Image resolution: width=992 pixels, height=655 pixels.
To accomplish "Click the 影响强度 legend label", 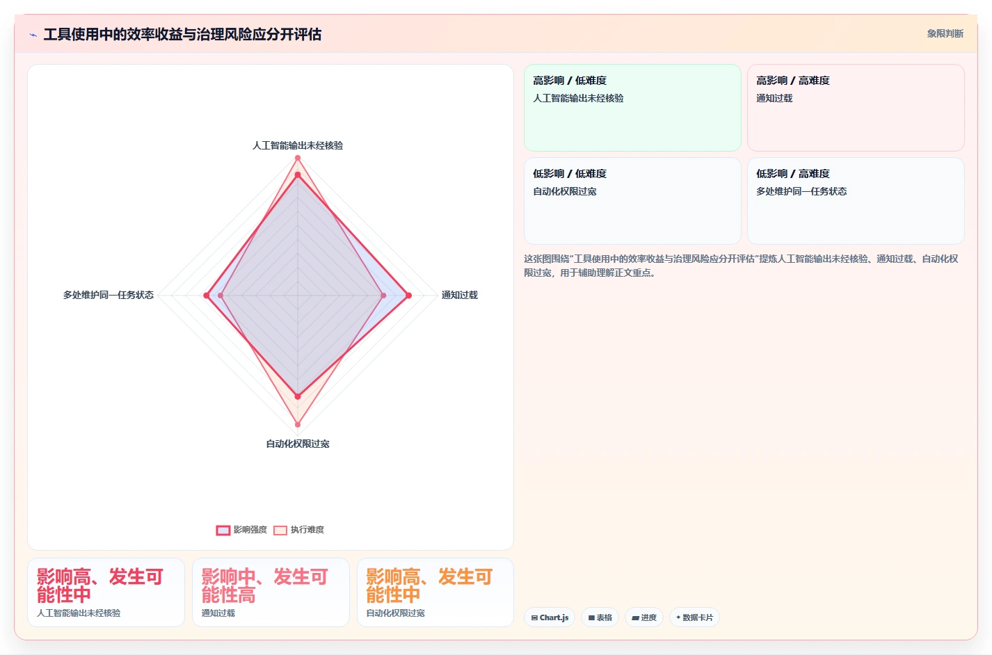I will coord(250,530).
